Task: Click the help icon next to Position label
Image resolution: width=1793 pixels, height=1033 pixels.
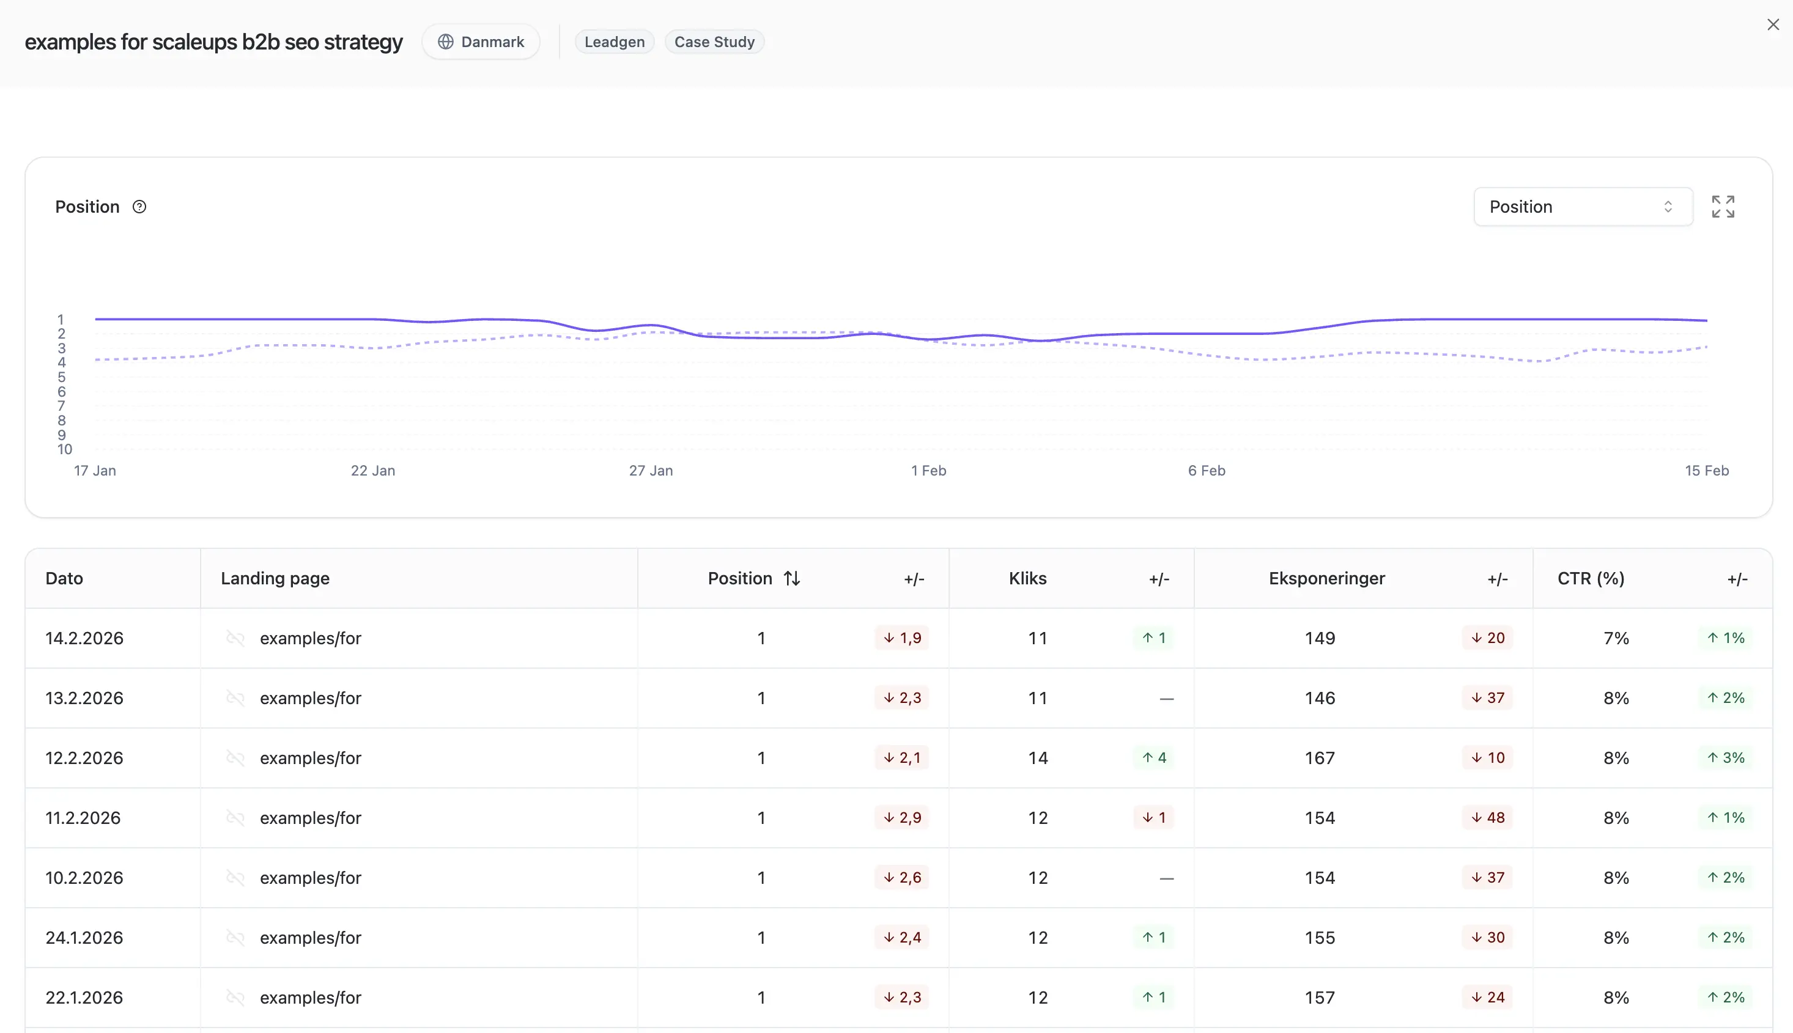Action: (139, 207)
